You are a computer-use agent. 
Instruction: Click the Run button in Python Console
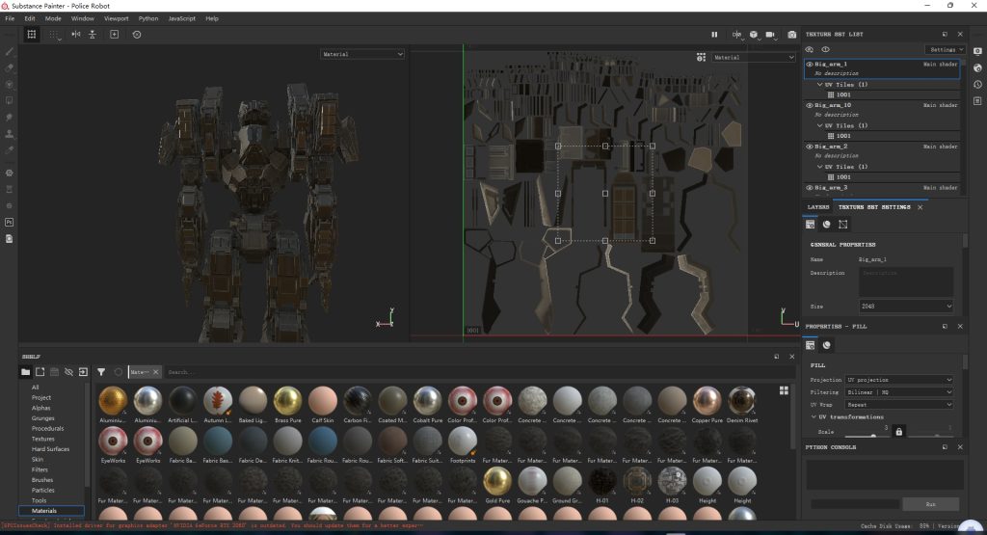click(x=930, y=504)
